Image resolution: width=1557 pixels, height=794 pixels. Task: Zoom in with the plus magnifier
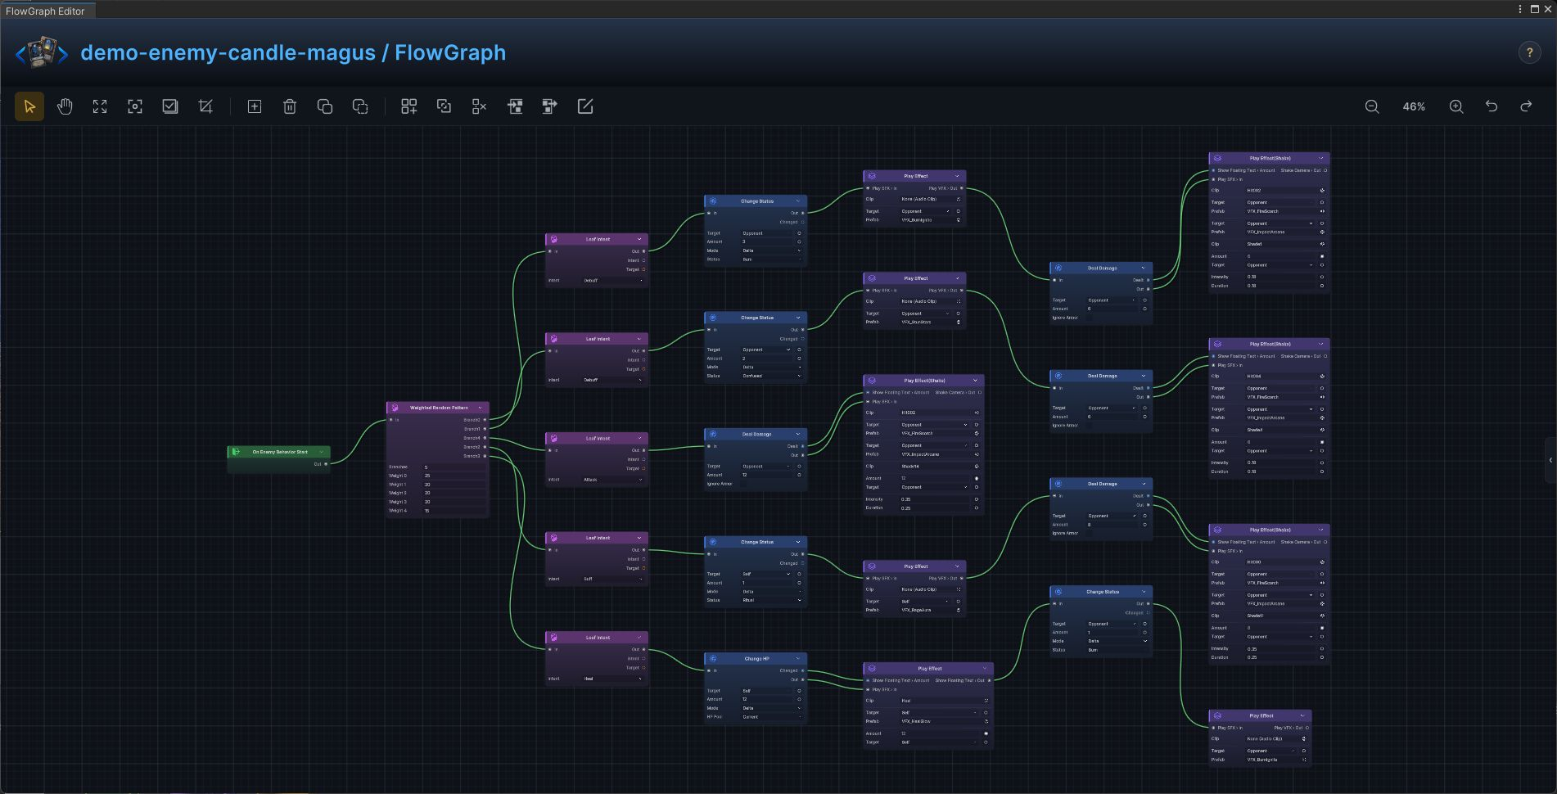[x=1456, y=106]
